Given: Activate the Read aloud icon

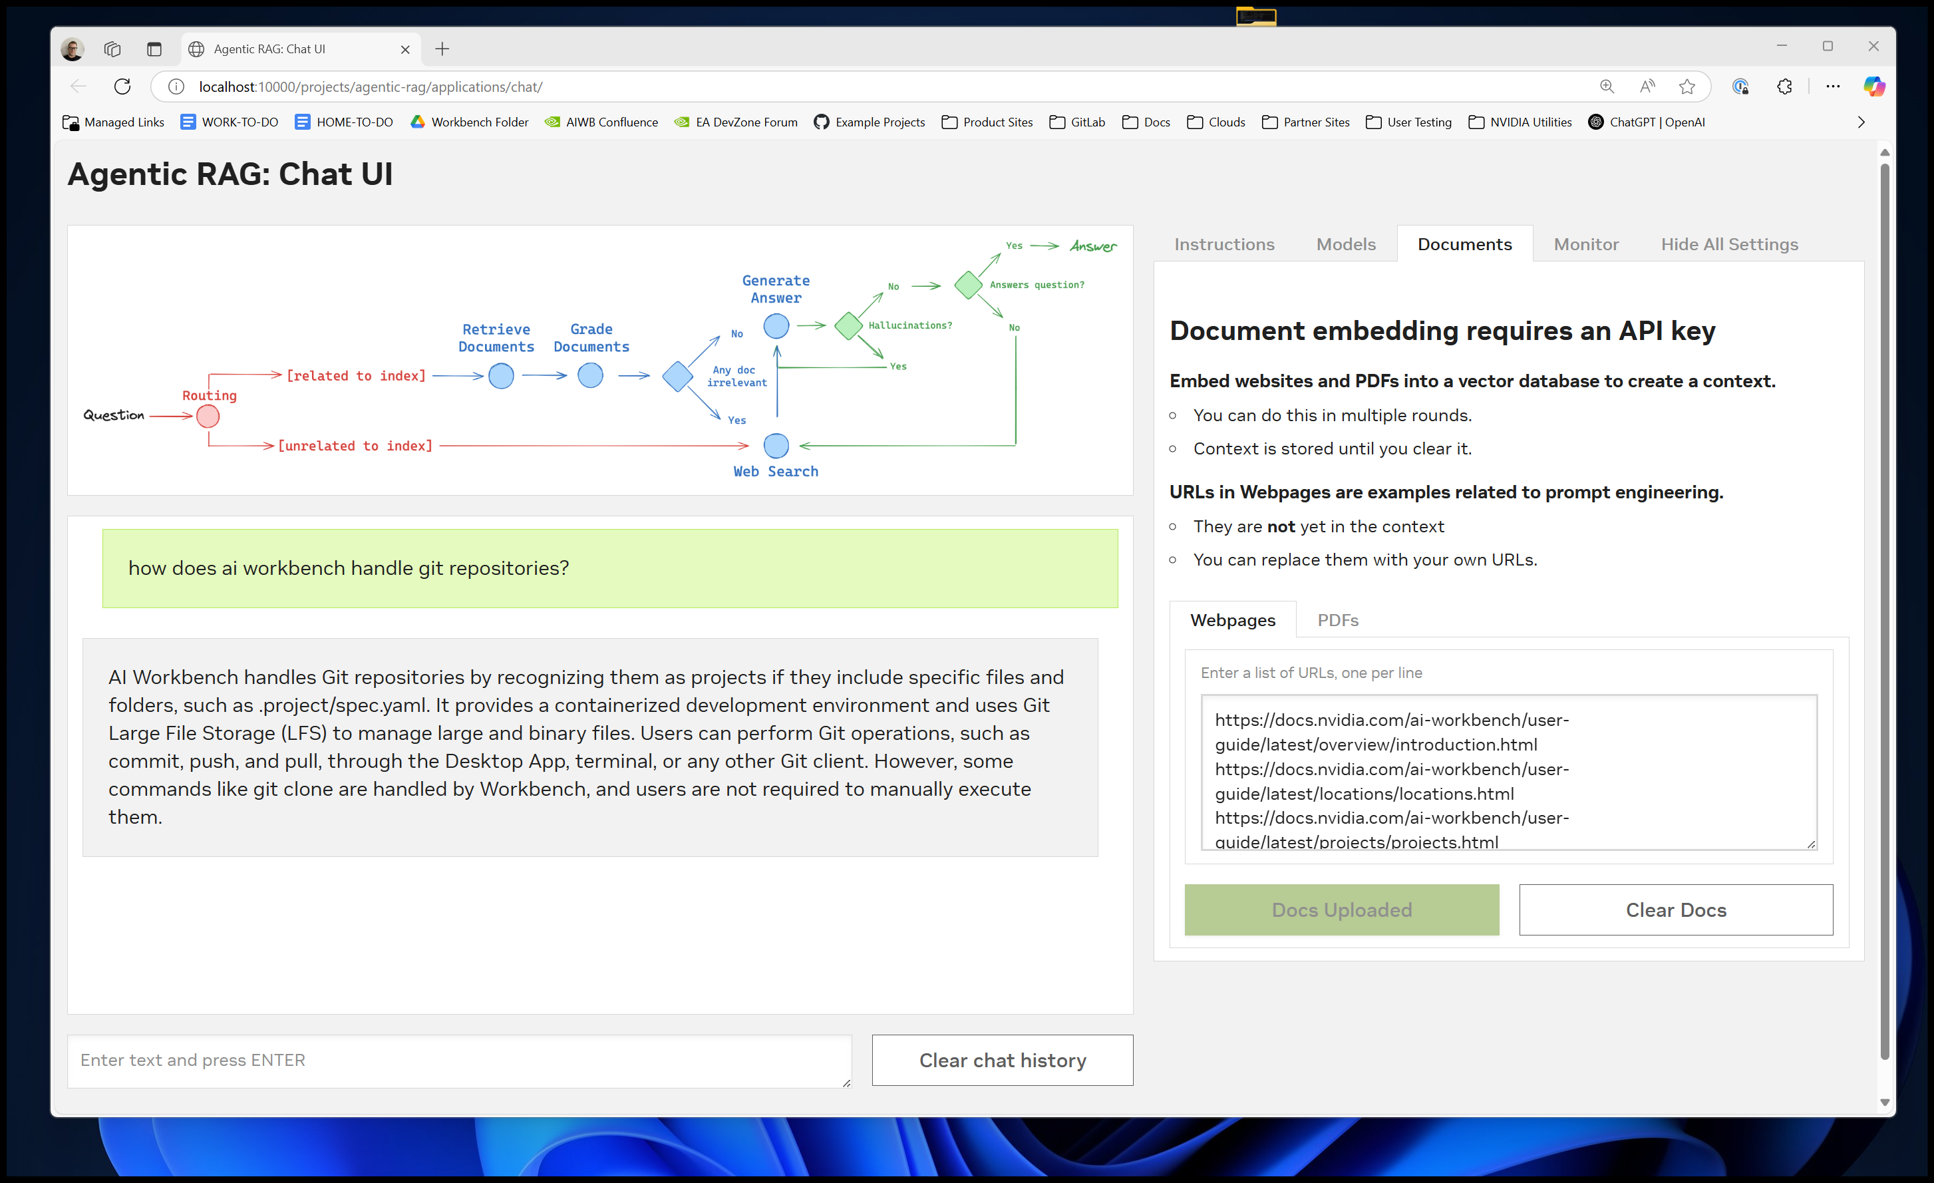Looking at the screenshot, I should point(1647,86).
